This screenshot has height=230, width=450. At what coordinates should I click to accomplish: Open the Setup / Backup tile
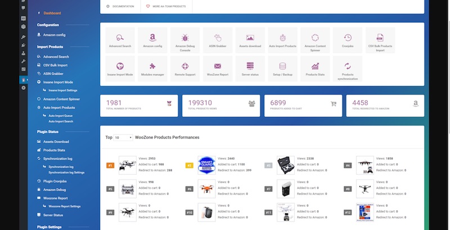(282, 69)
